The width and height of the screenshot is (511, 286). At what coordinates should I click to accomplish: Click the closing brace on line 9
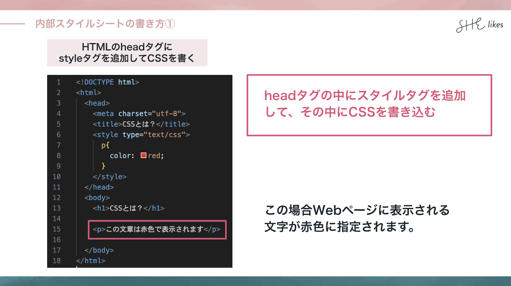pos(103,166)
